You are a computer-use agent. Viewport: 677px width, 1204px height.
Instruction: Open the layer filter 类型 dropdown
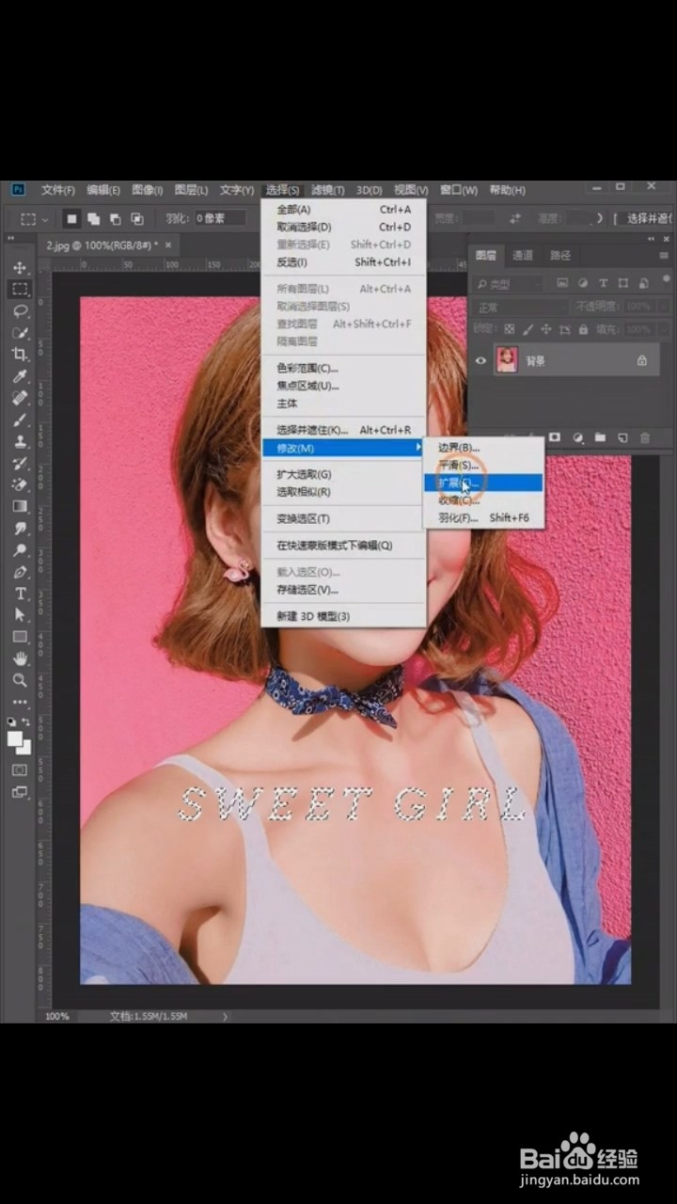coord(509,283)
